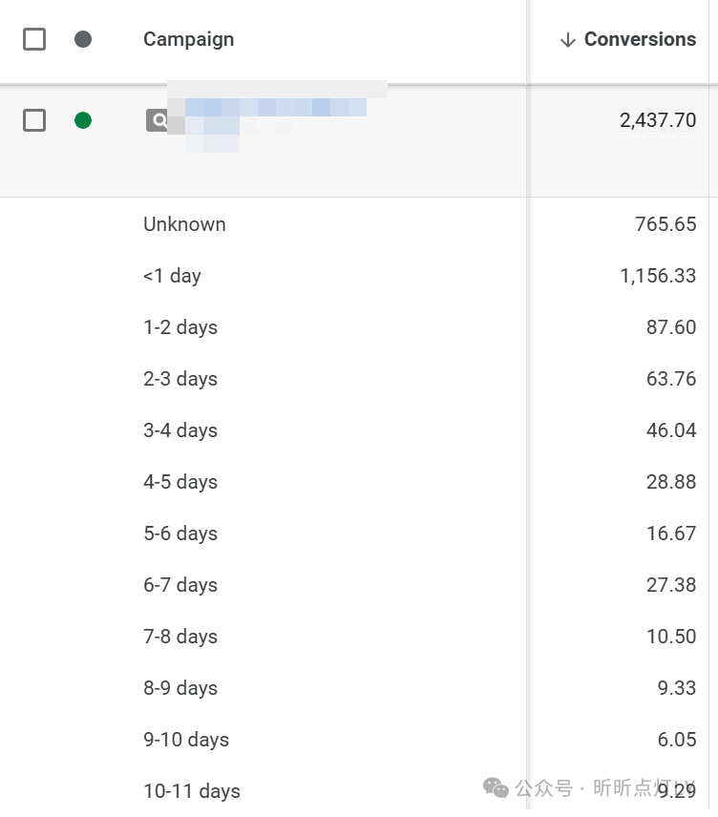Open the blurred campaign name link

pos(276,116)
